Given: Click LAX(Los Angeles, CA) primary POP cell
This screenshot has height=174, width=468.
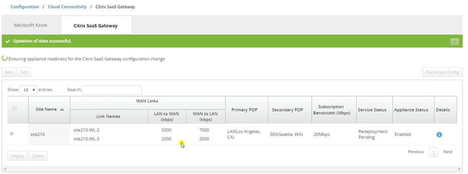Looking at the screenshot, I should [246, 134].
